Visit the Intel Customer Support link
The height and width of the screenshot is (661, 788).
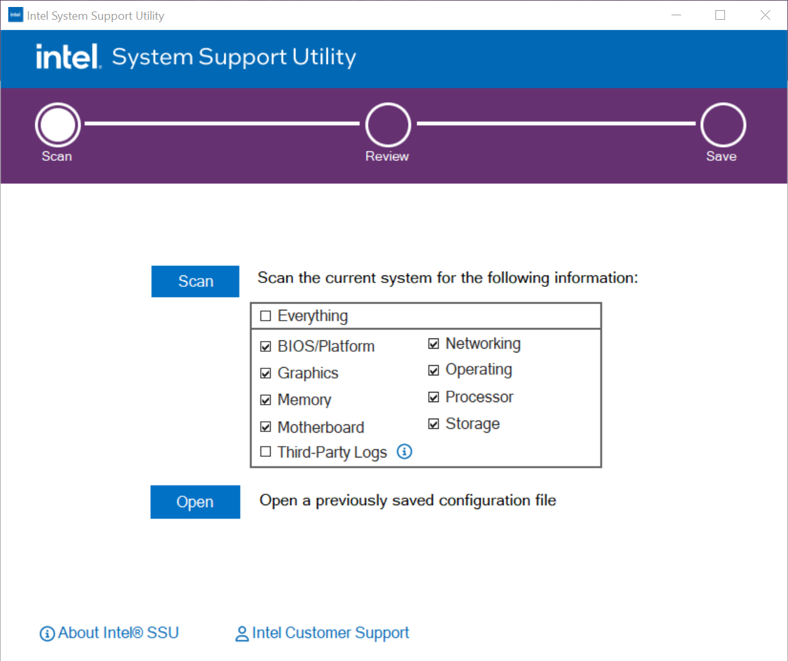[x=330, y=633]
